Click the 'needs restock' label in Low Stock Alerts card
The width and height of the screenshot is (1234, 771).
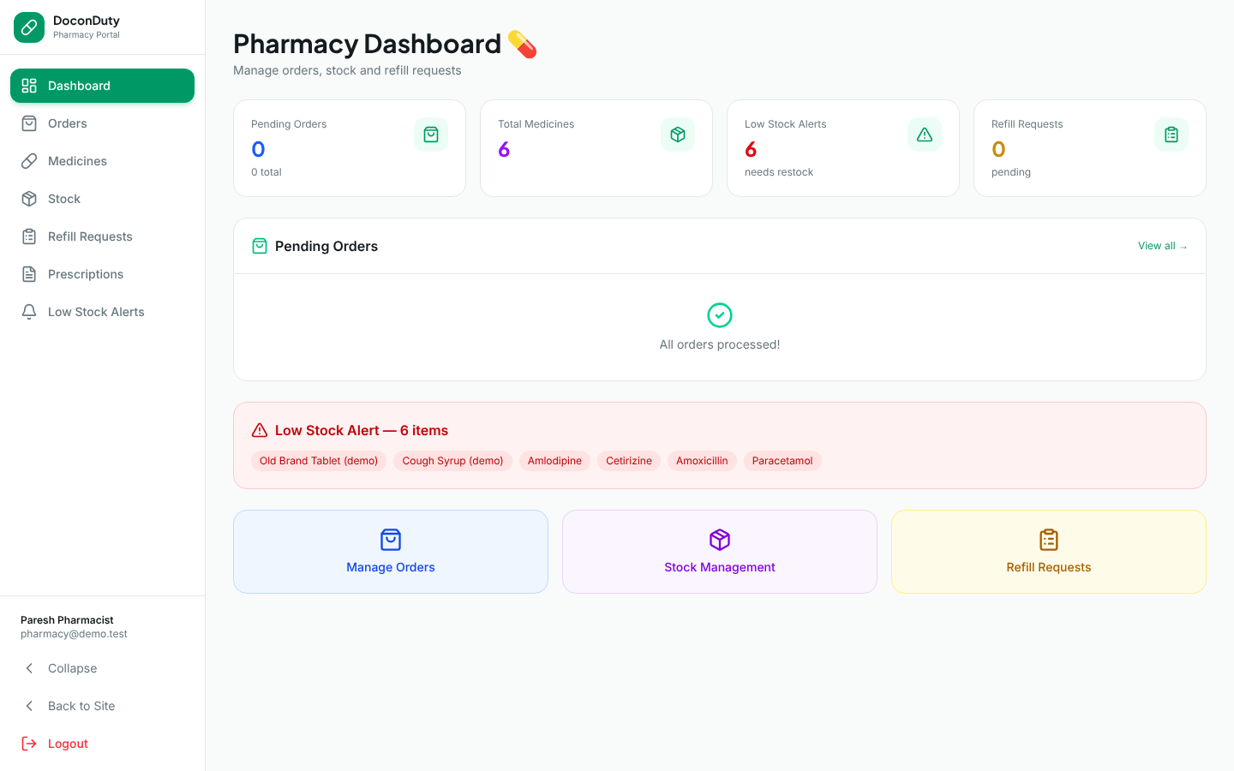click(779, 172)
